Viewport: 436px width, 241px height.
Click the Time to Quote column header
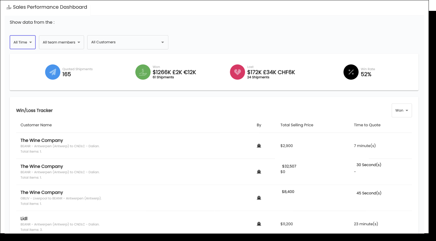pos(367,125)
